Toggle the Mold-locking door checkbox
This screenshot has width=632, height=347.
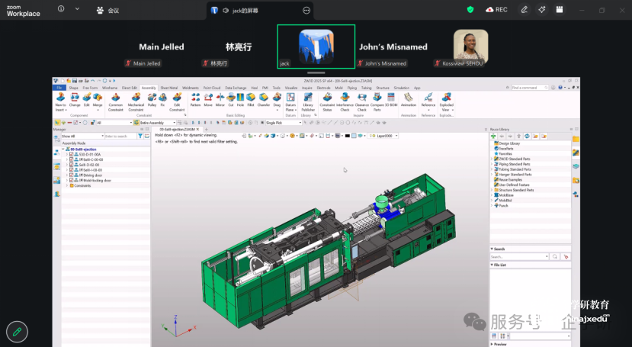click(72, 180)
